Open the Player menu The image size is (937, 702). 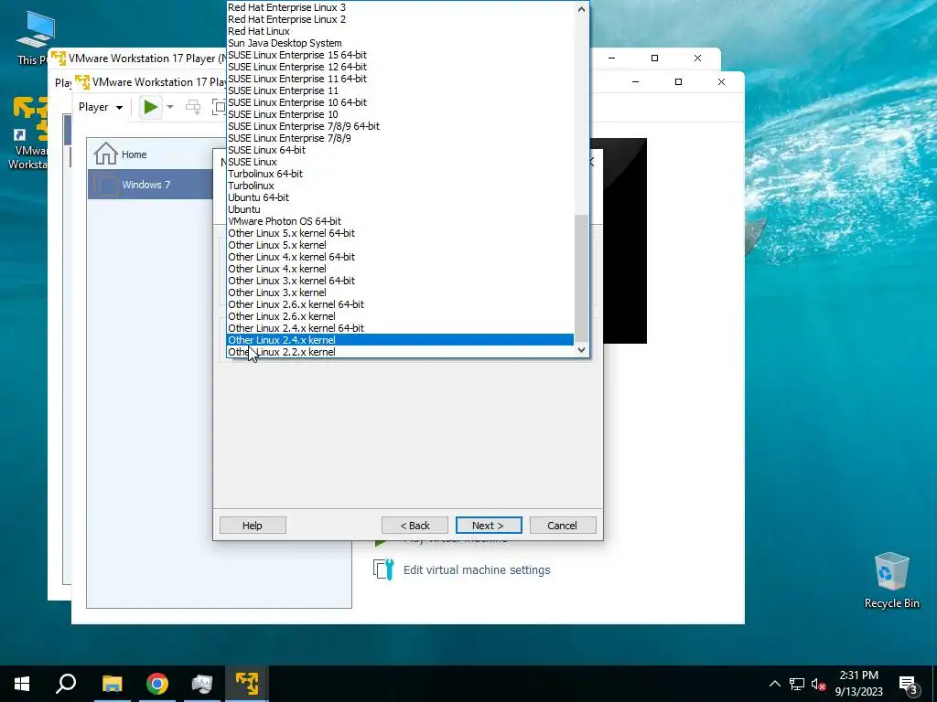point(101,108)
